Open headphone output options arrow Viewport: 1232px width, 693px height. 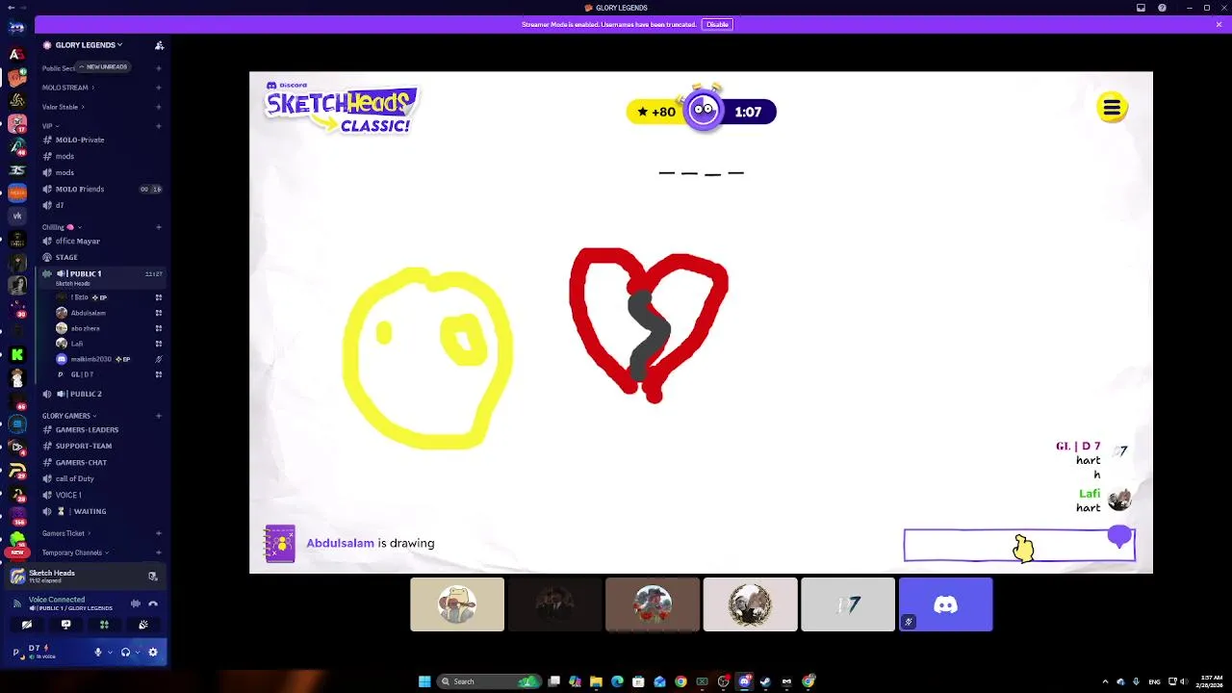[x=137, y=653]
